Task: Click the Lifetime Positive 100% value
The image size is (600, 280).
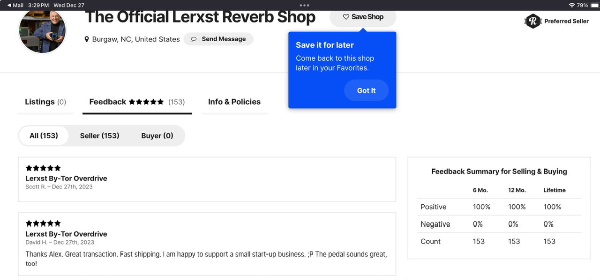Action: click(552, 207)
